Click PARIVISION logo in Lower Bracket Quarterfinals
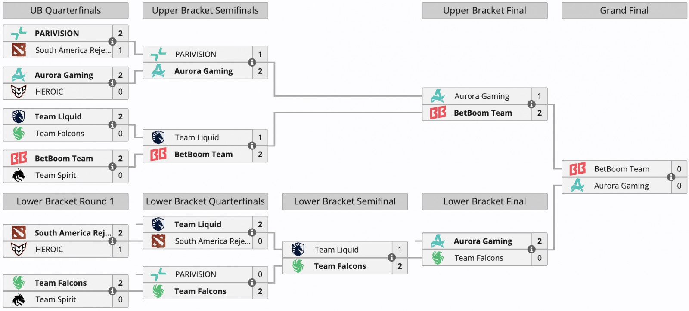 (x=158, y=274)
